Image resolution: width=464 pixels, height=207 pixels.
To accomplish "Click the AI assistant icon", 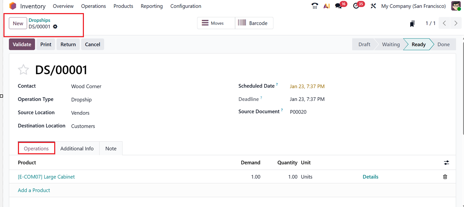I will point(327,6).
